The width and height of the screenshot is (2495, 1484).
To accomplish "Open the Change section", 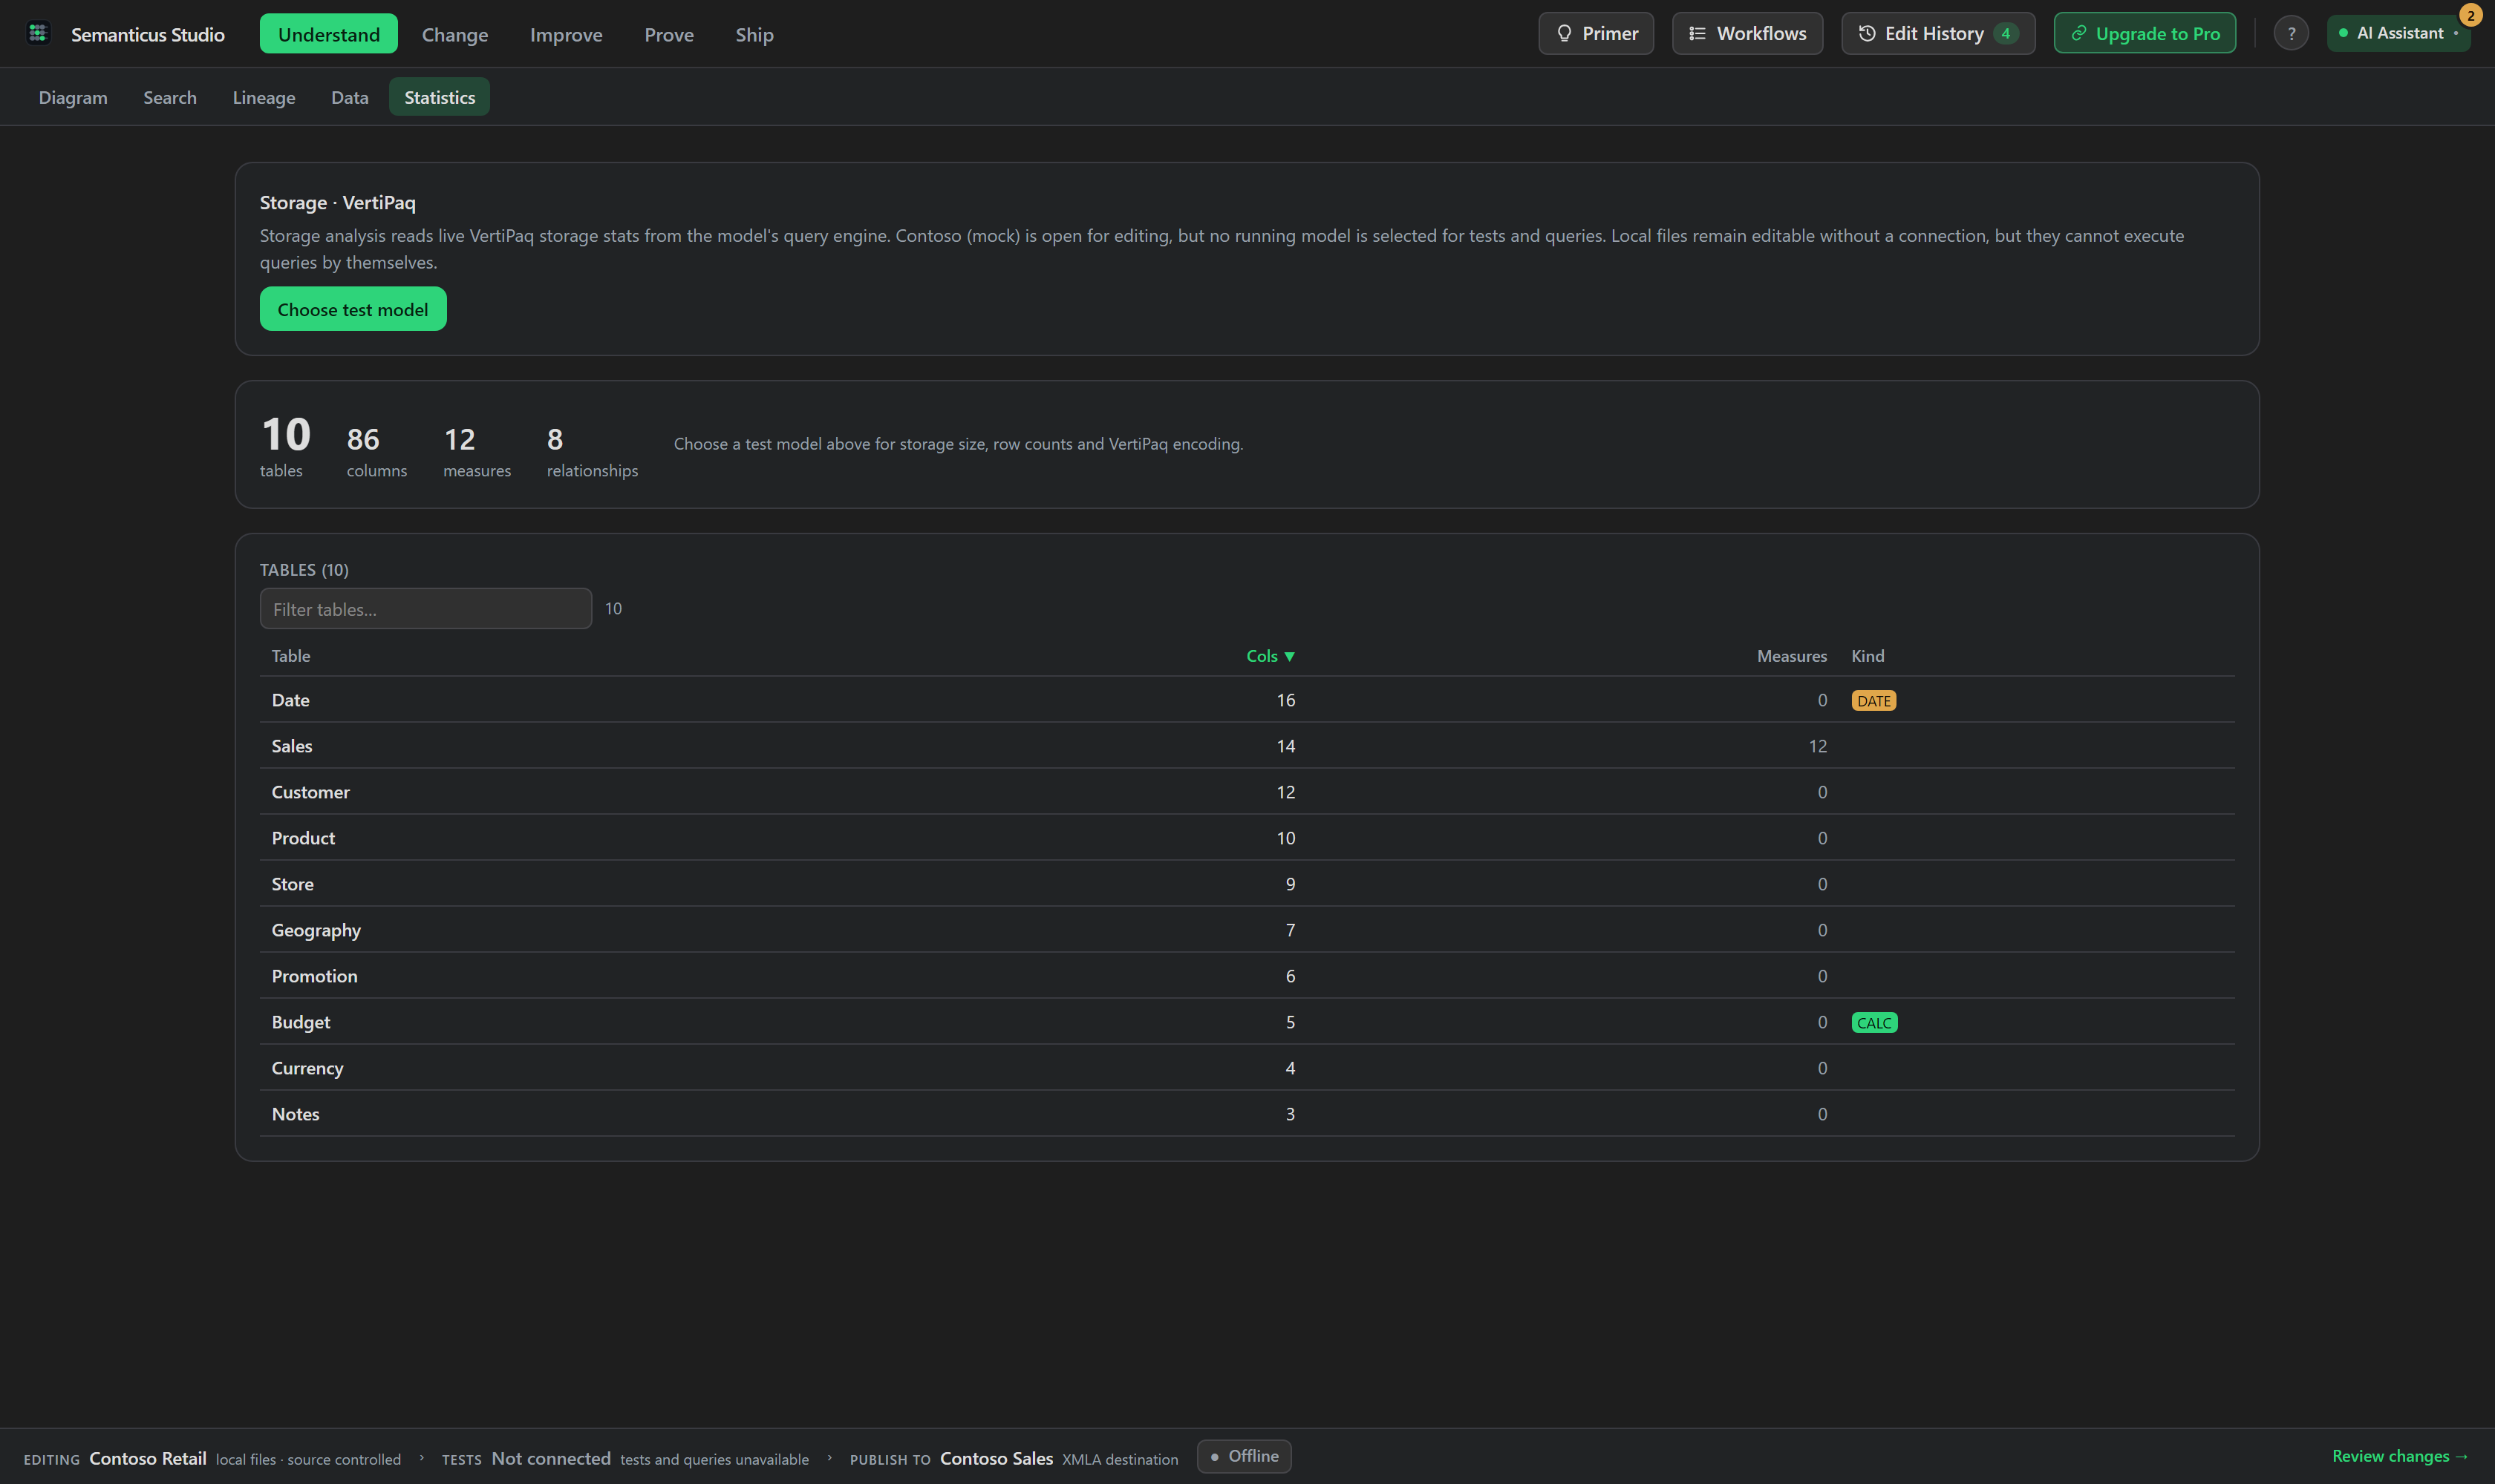I will pyautogui.click(x=454, y=34).
